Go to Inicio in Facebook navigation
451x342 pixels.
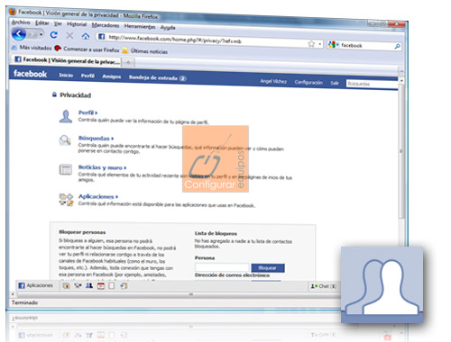(66, 75)
